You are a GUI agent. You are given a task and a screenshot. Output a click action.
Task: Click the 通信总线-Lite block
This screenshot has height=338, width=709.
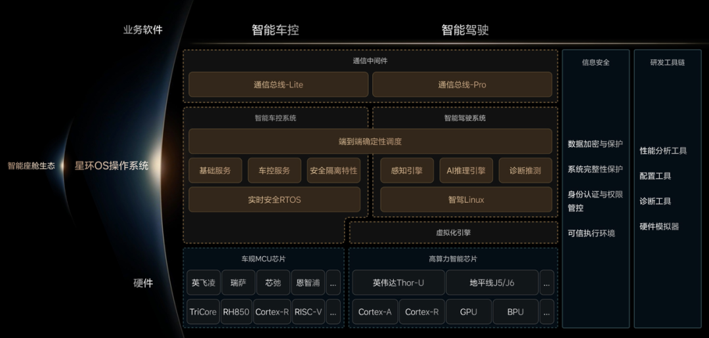[278, 85]
